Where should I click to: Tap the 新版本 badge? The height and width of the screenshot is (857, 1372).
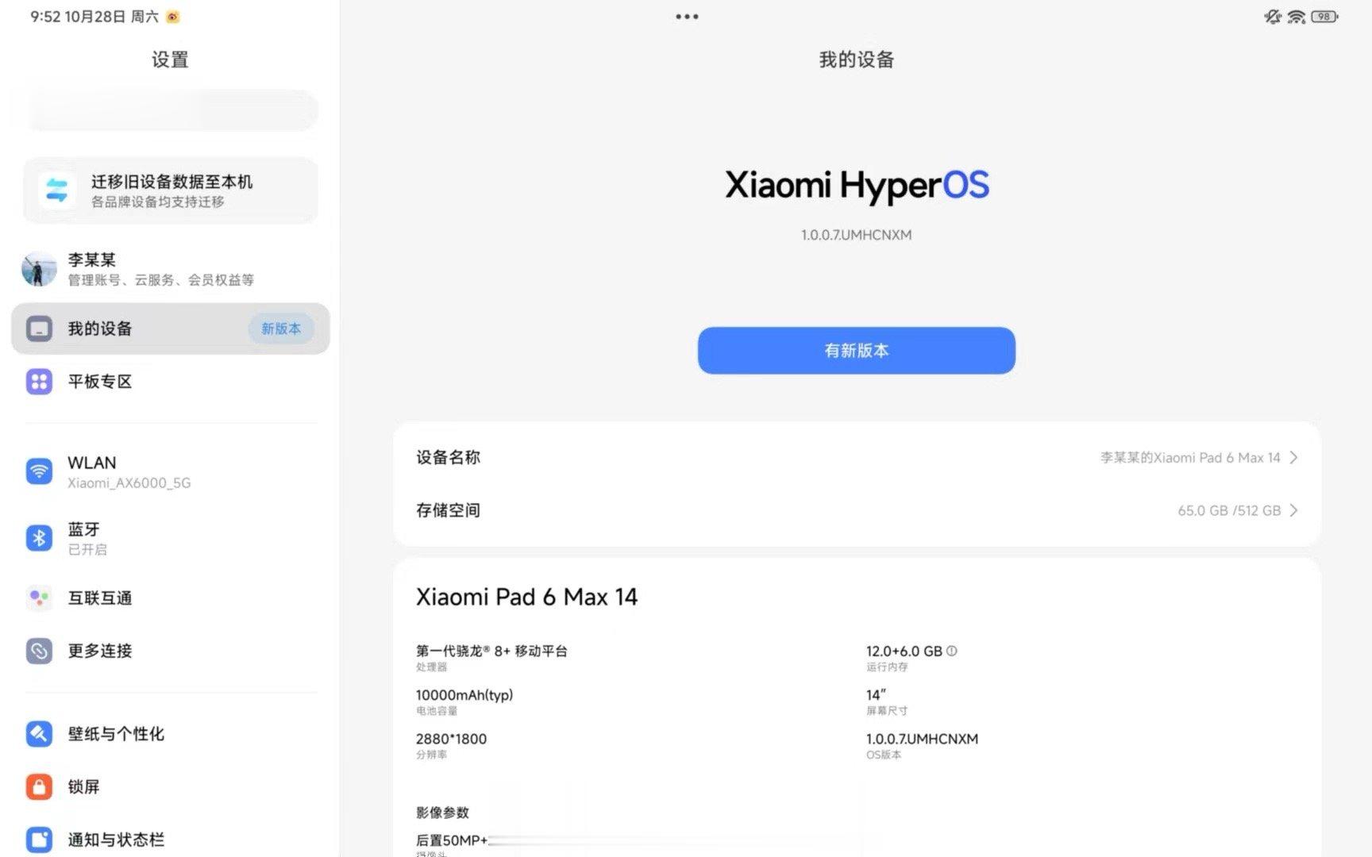point(281,329)
